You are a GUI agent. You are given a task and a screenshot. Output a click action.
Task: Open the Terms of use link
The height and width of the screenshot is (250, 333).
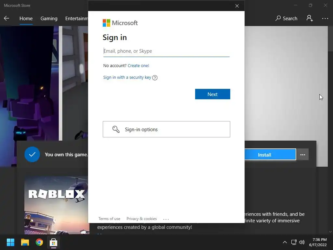[x=109, y=219]
